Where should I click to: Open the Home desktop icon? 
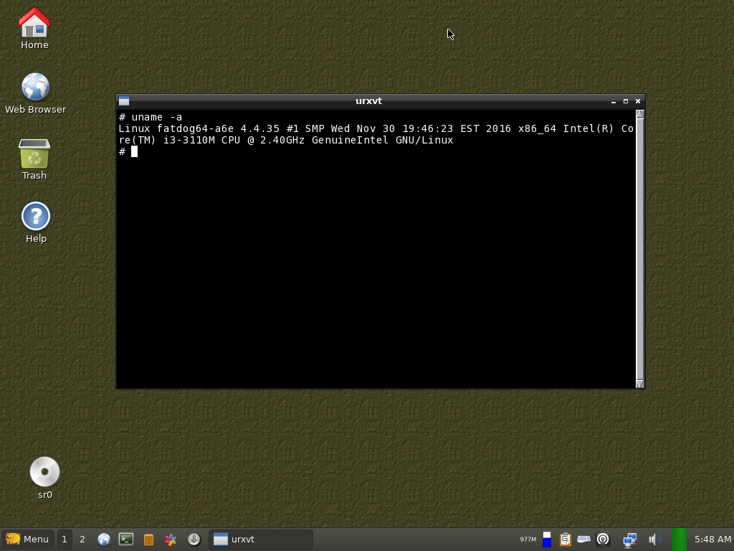click(x=34, y=24)
